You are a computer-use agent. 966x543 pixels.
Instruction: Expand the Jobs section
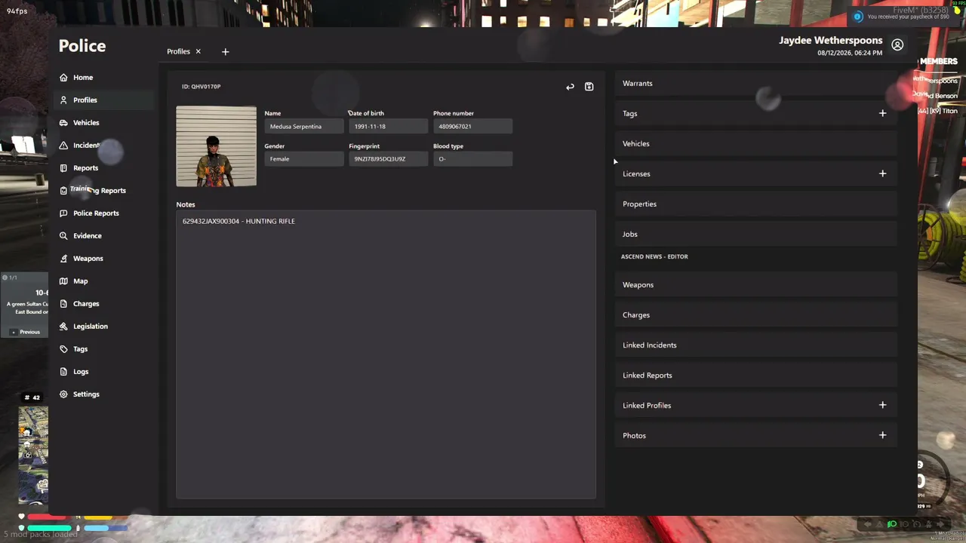756,234
